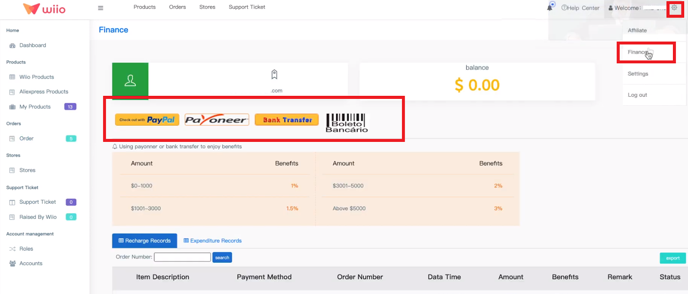Click the Stores sidebar icon
The image size is (688, 294).
[12, 171]
